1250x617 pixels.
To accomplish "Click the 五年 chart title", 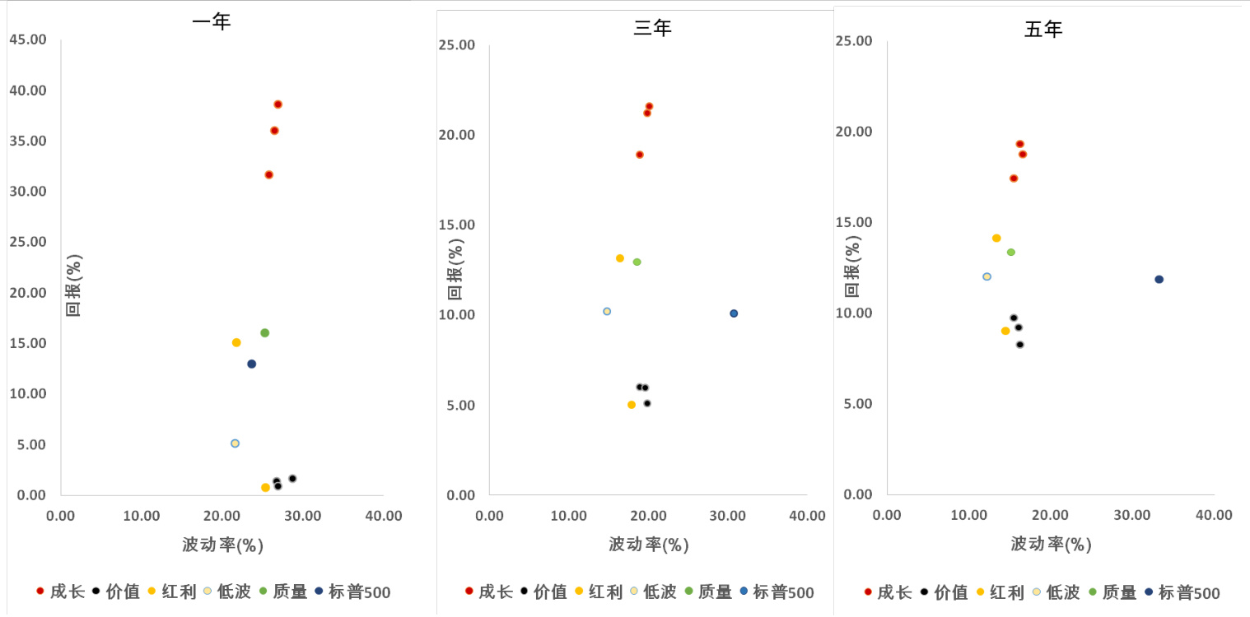I will coord(1043,30).
